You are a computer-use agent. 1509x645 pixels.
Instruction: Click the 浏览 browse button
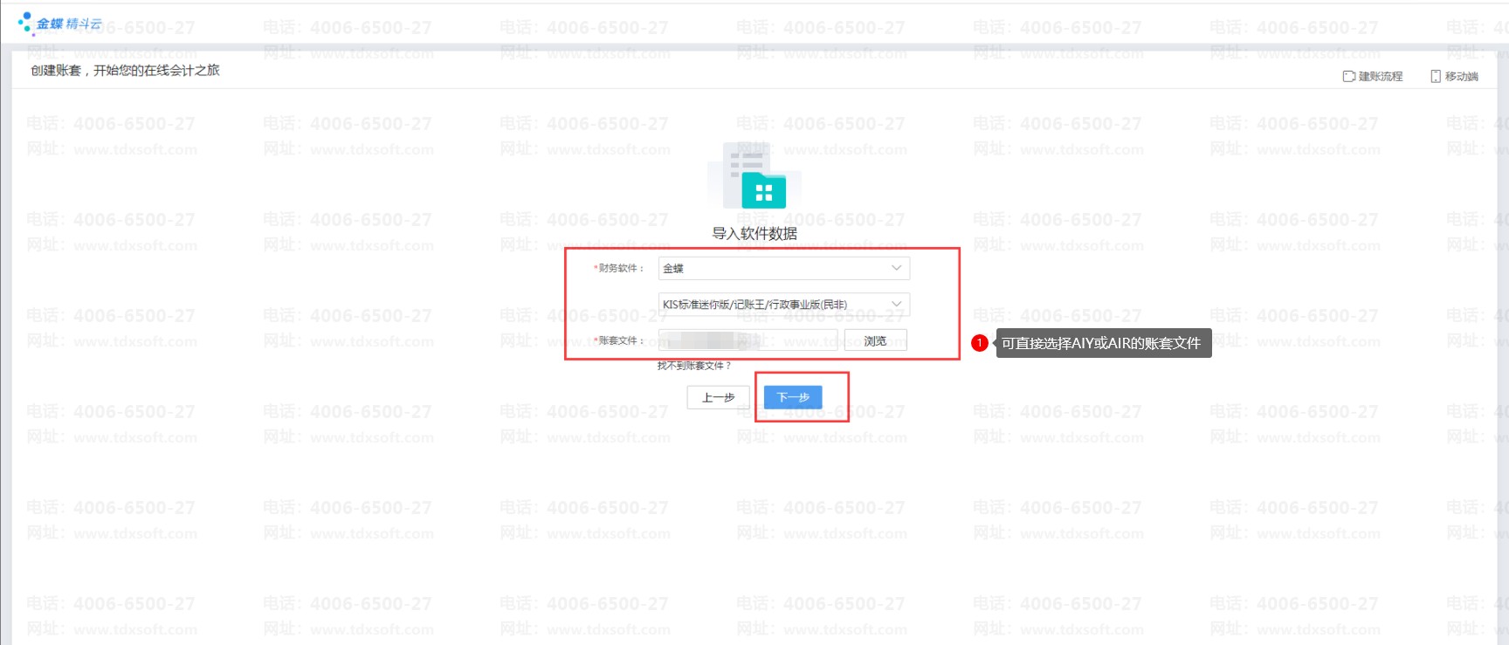(x=875, y=340)
